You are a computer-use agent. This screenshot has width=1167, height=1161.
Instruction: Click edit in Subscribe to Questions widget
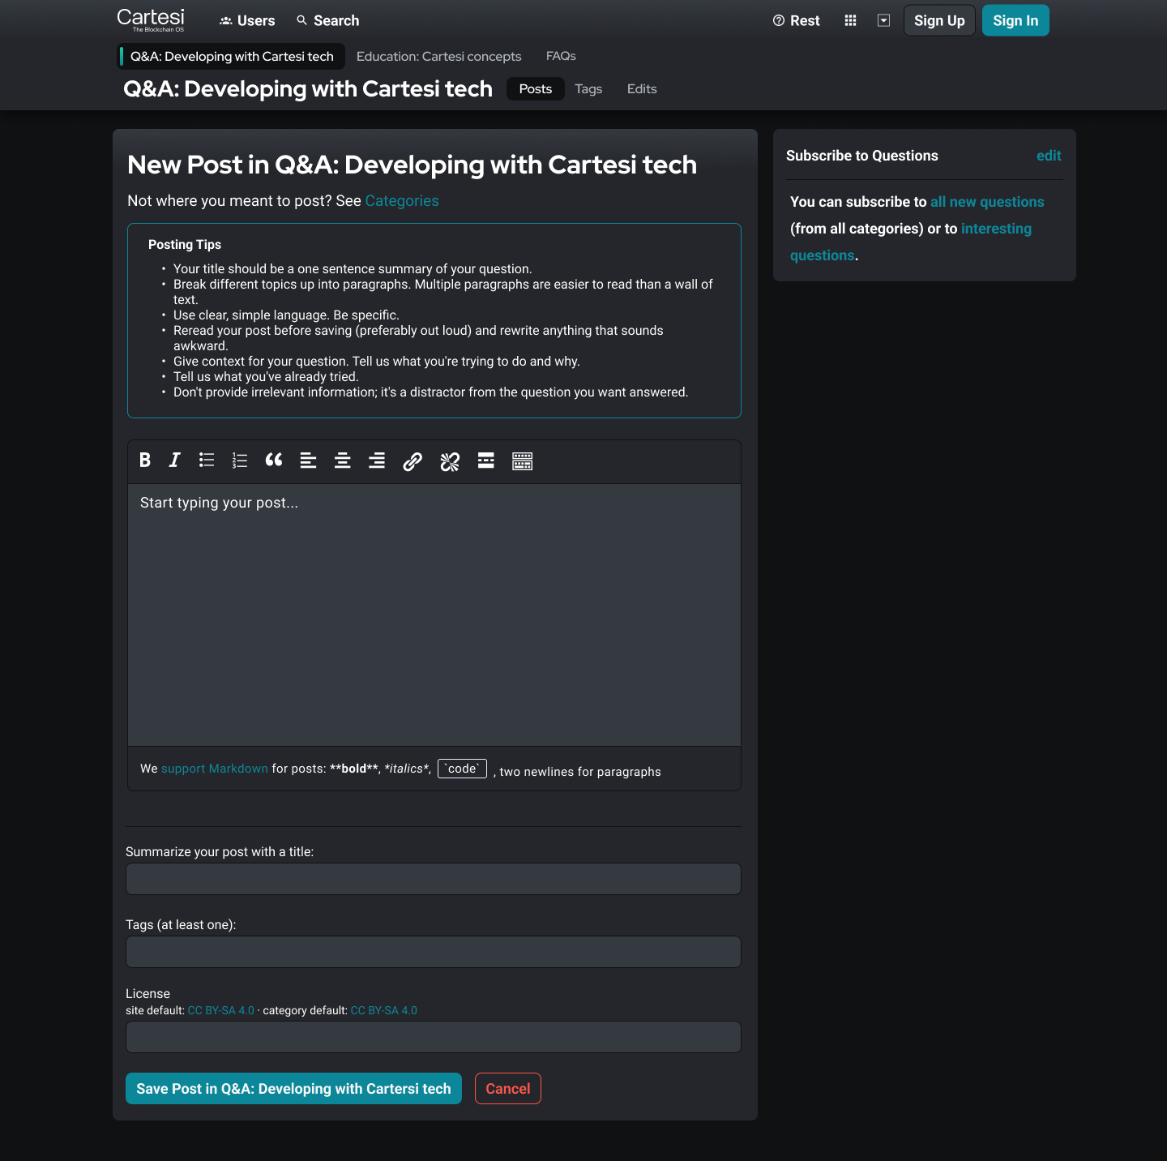coord(1049,156)
